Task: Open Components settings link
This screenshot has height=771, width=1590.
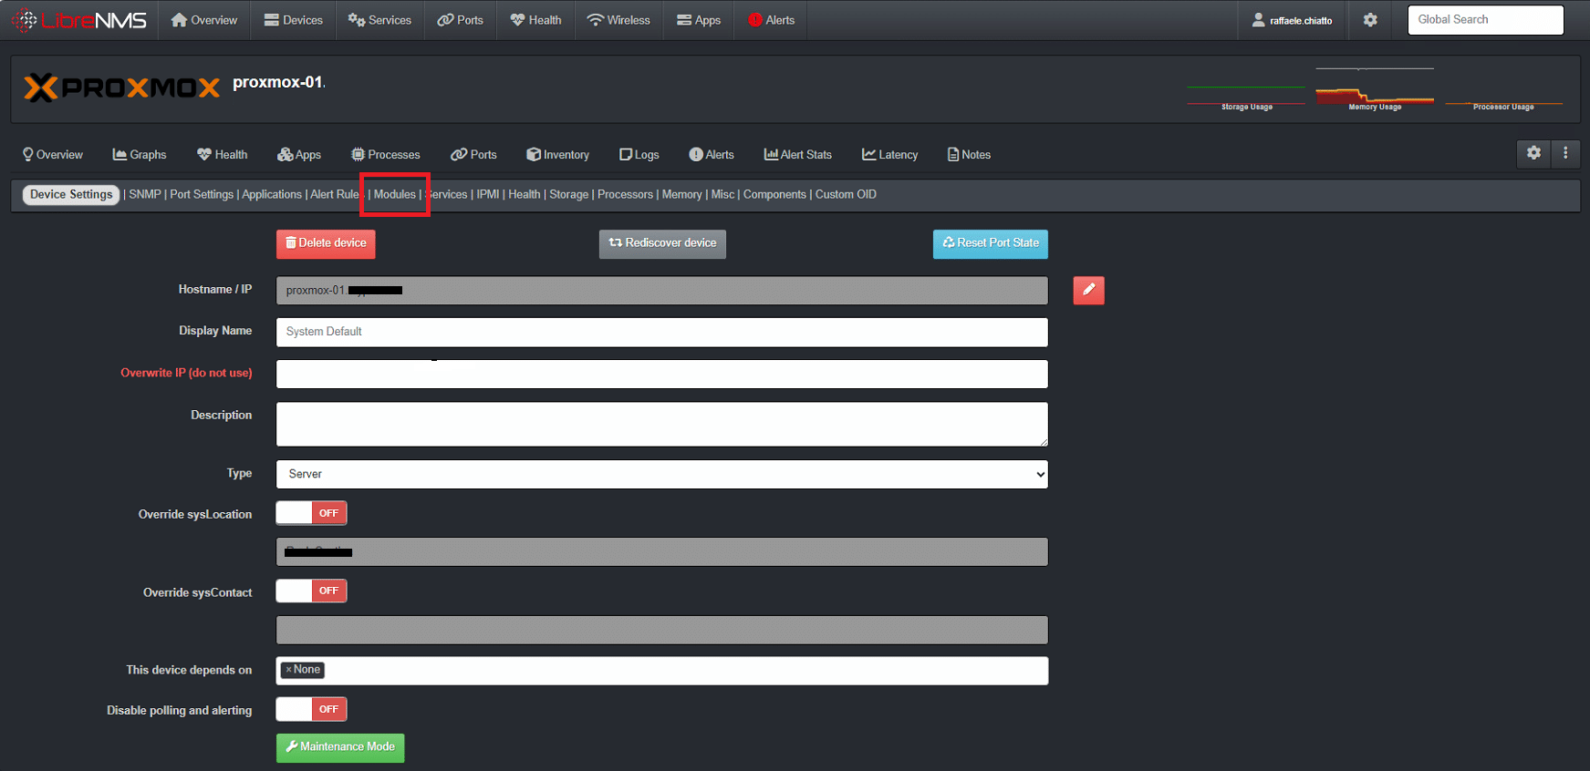Action: tap(774, 195)
